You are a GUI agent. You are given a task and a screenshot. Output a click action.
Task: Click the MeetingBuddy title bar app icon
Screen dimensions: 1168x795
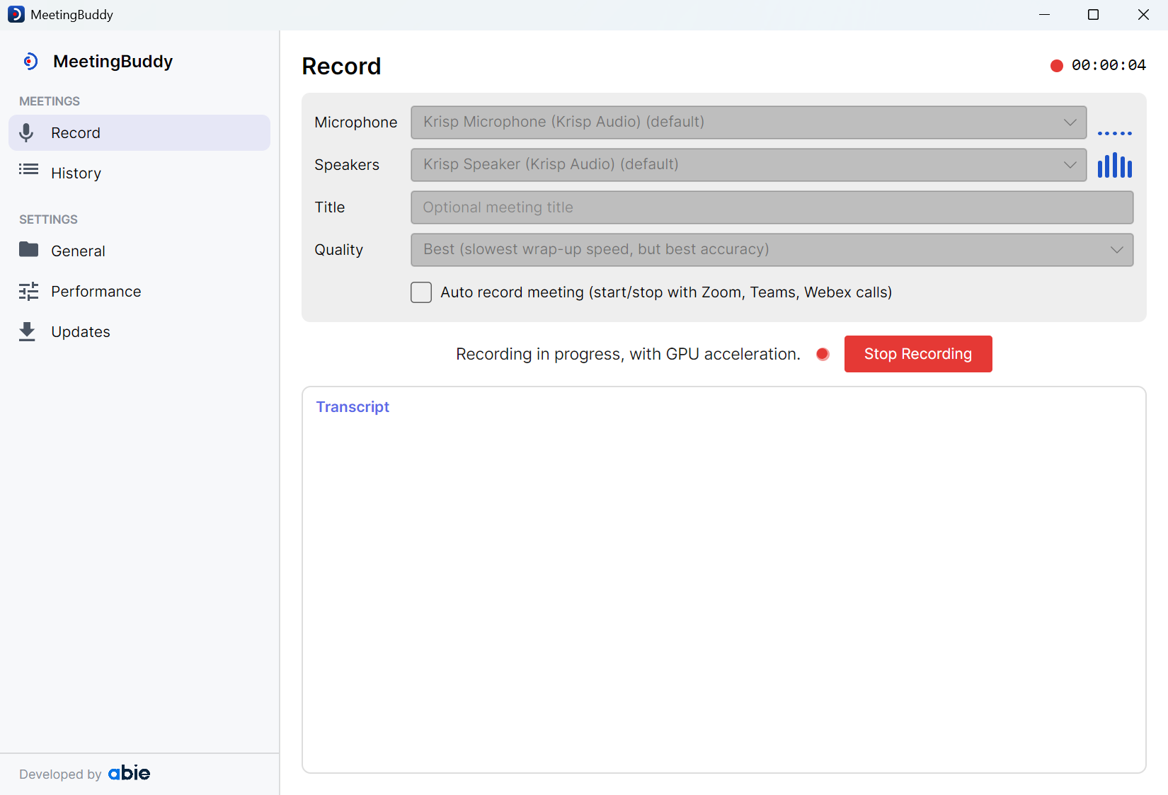(16, 14)
